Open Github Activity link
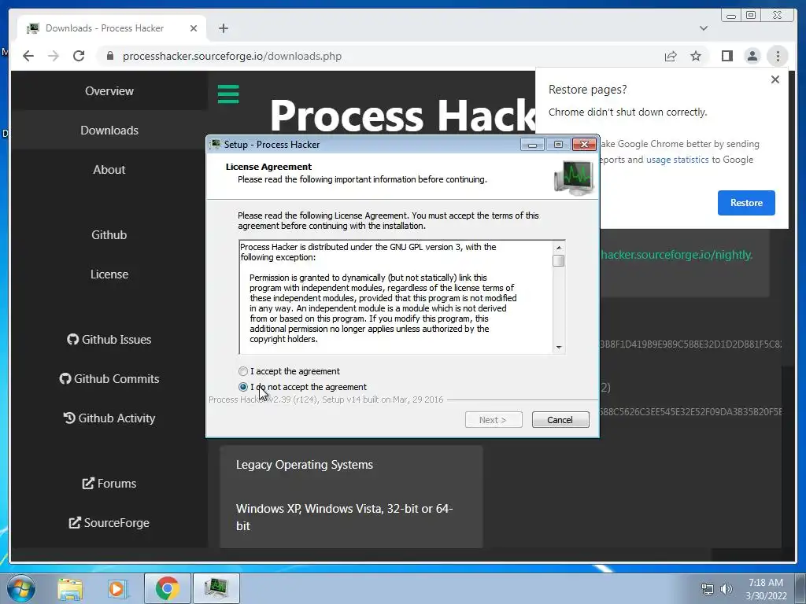806x604 pixels. point(109,418)
